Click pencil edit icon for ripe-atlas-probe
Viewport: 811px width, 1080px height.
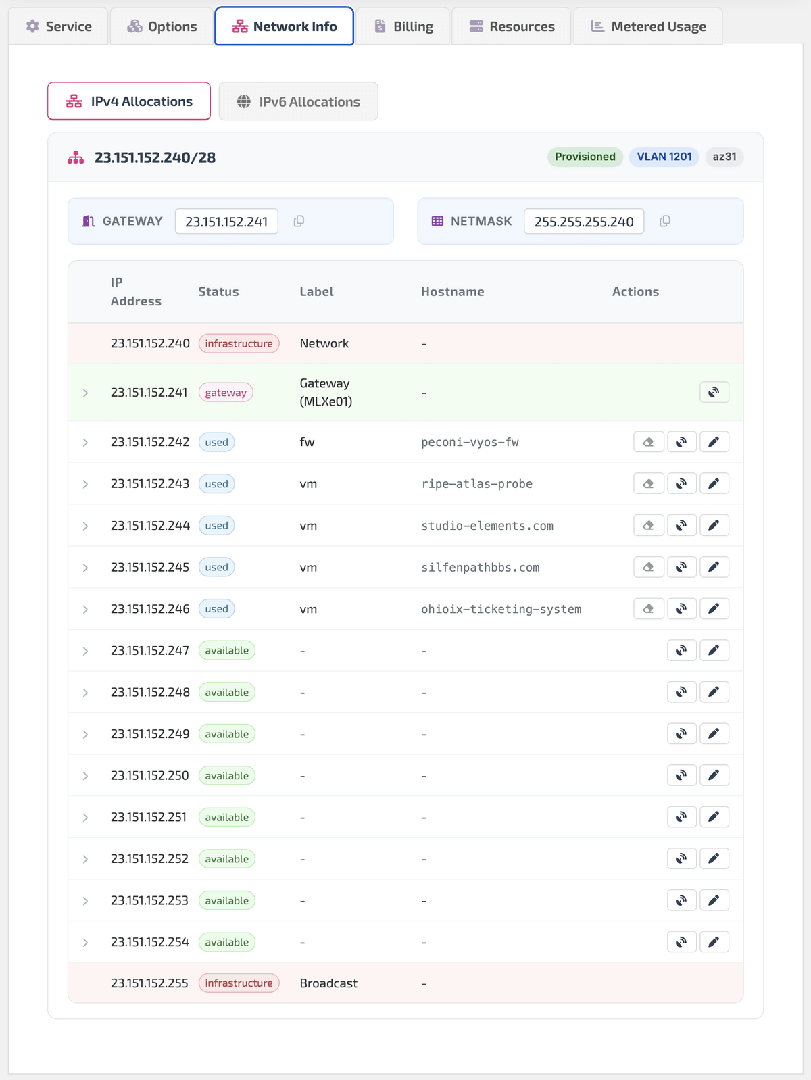click(714, 484)
